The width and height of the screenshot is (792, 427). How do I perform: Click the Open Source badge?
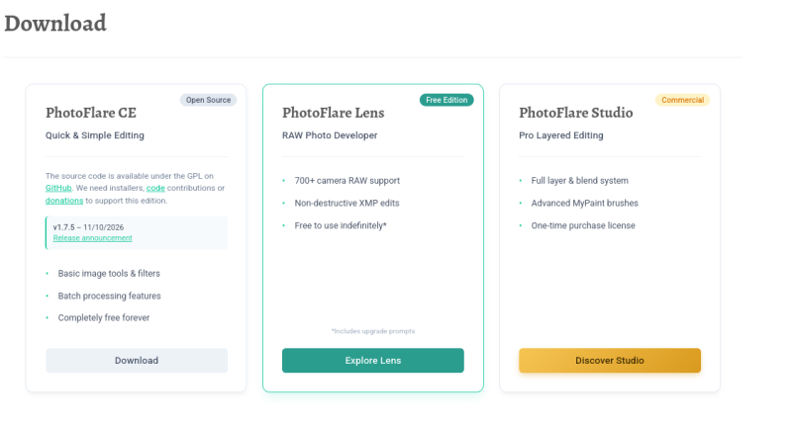[x=208, y=100]
